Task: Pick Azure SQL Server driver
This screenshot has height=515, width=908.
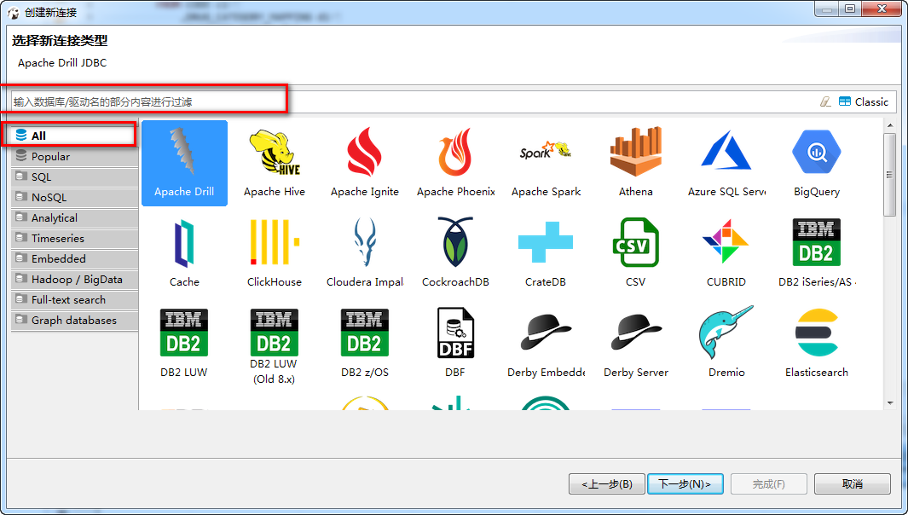Action: pyautogui.click(x=726, y=163)
